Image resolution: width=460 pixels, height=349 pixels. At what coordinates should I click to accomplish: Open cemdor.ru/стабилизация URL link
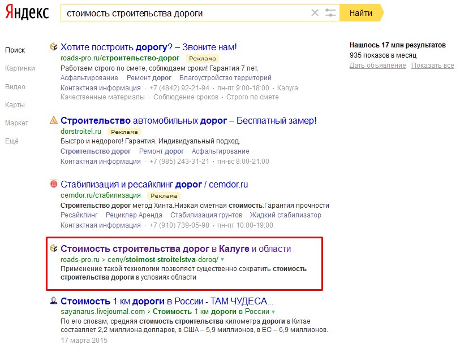pyautogui.click(x=101, y=195)
